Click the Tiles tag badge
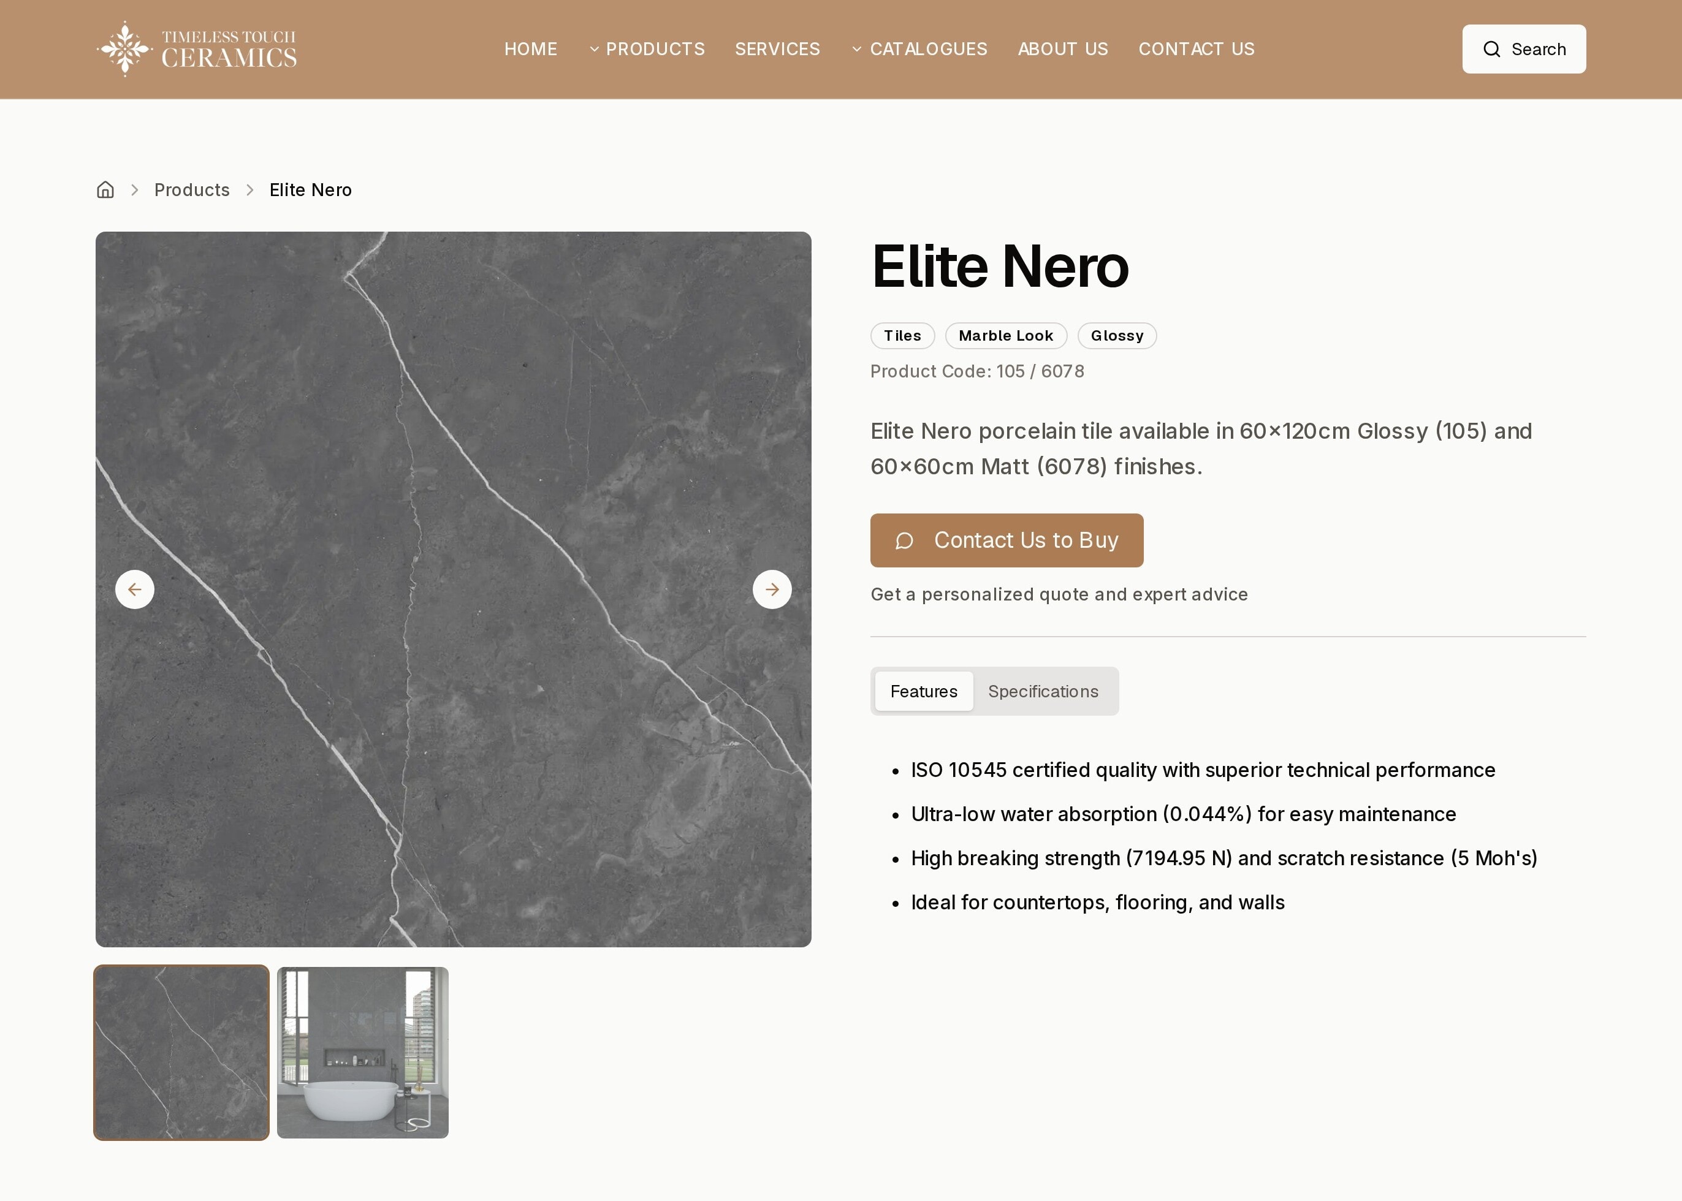This screenshot has height=1201, width=1682. tap(902, 336)
